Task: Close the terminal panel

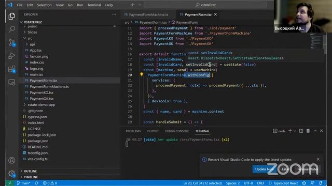Action: [322, 131]
